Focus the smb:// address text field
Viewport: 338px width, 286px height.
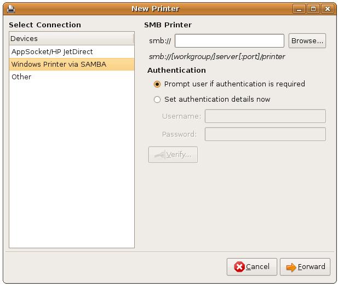point(229,41)
